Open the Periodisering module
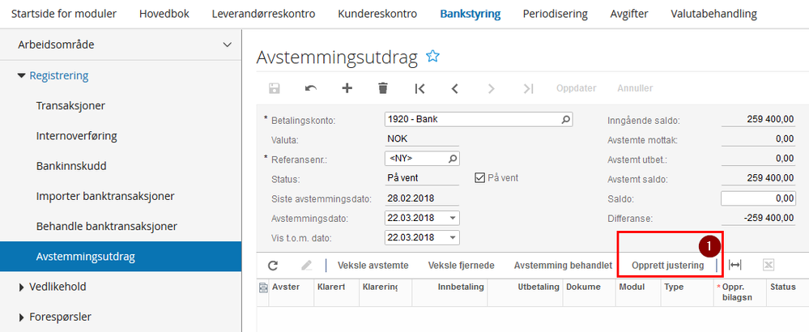The height and width of the screenshot is (332, 809). [556, 14]
